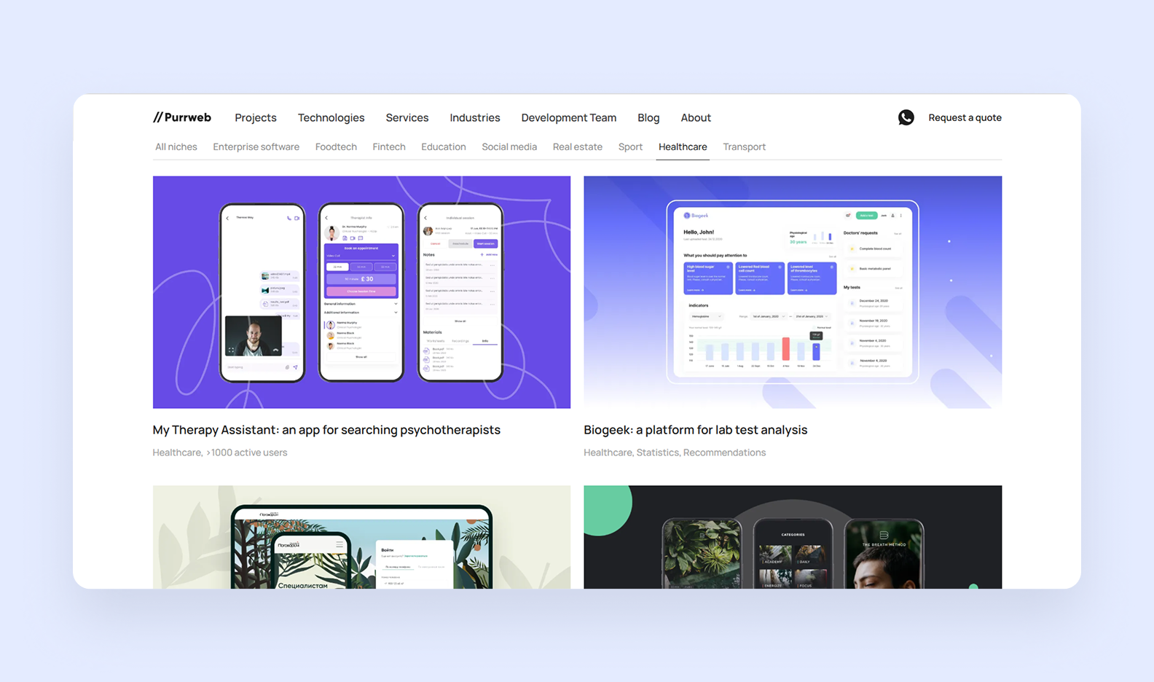Click 'Healthcare, Statistics, Recommendations' tags text
1154x682 pixels.
click(675, 452)
